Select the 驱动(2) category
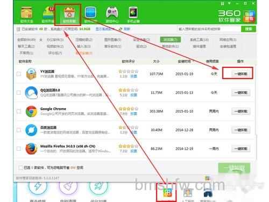The height and width of the screenshot is (202, 269). pyautogui.click(x=141, y=46)
